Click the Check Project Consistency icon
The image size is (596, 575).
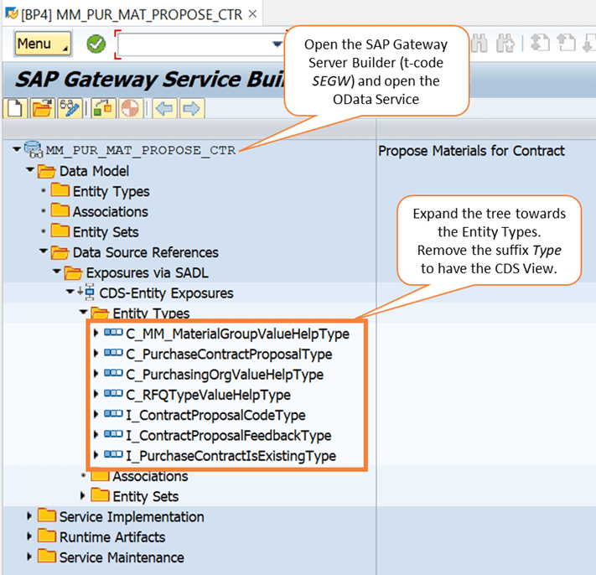[103, 108]
